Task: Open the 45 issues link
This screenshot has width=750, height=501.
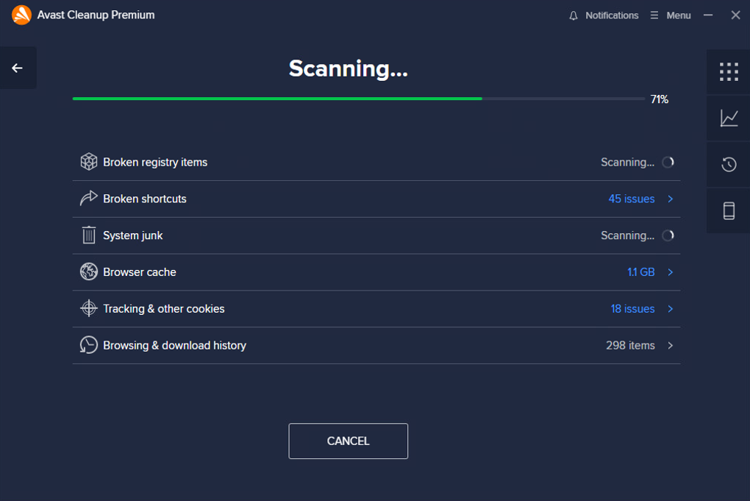Action: point(631,199)
